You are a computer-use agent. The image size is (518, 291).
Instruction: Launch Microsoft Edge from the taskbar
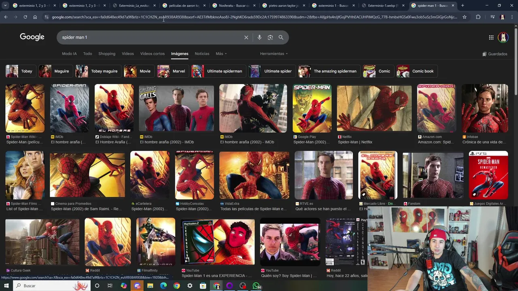[x=163, y=286]
